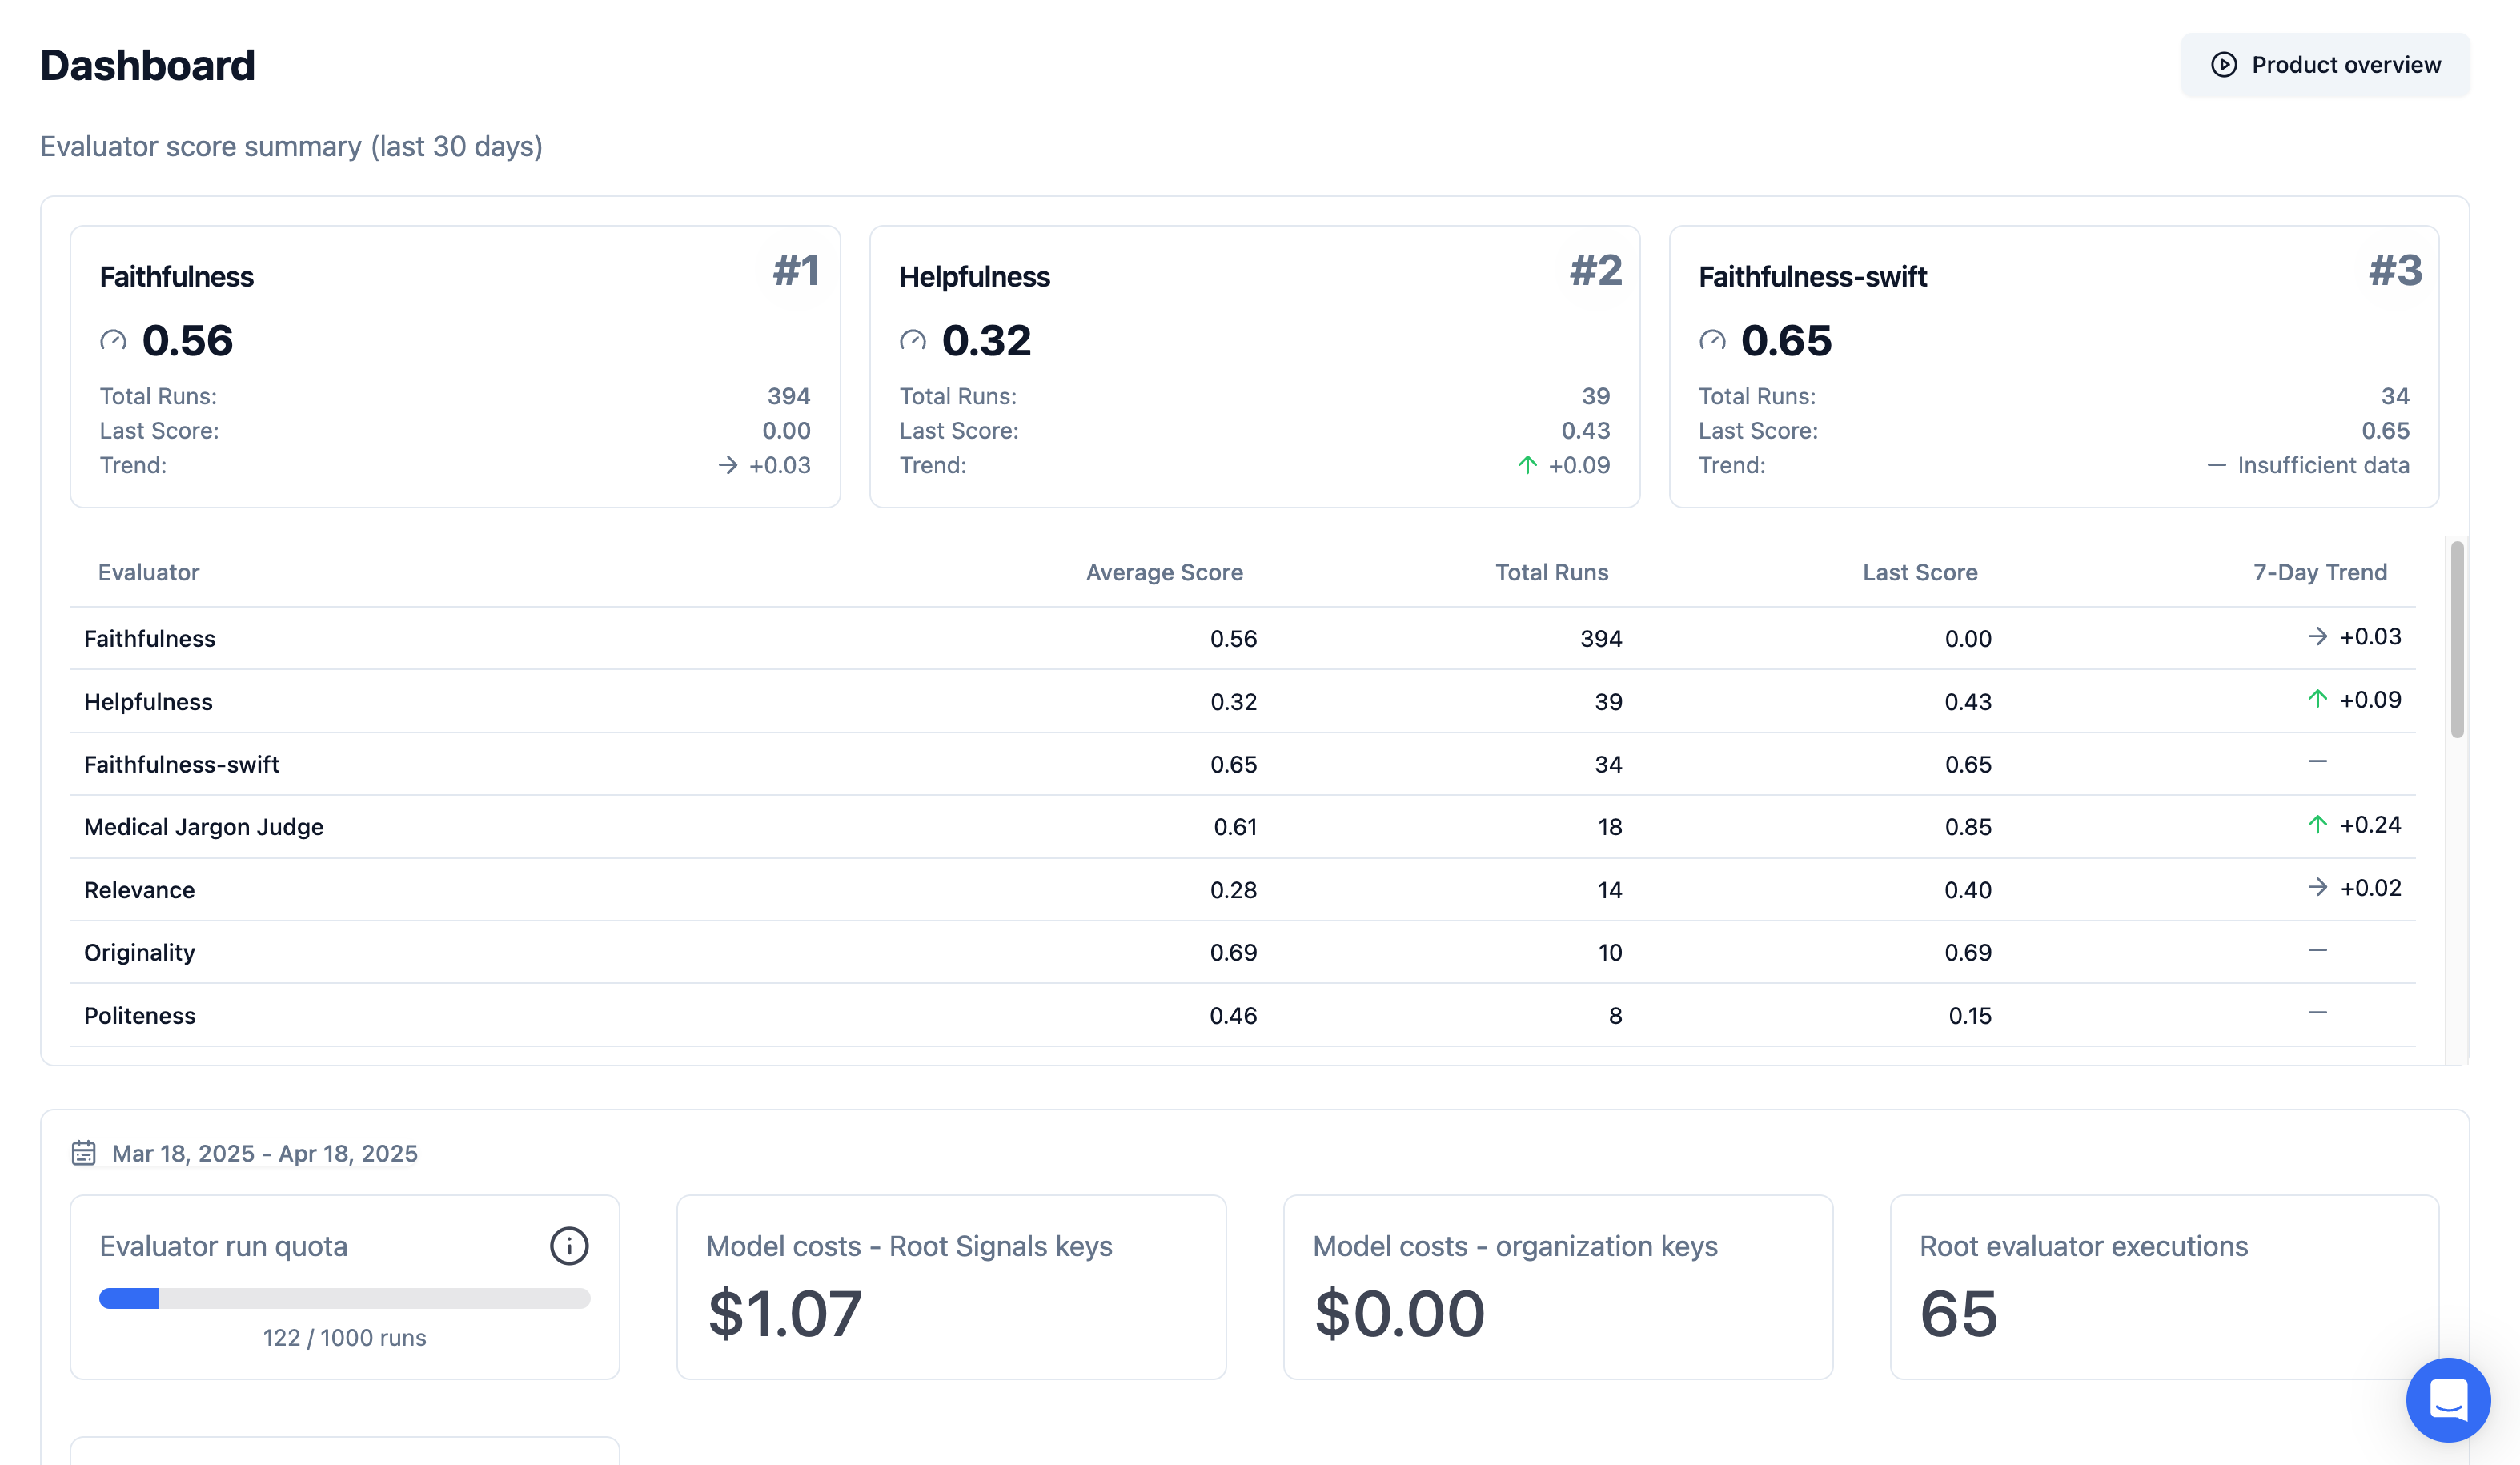Click the gauge icon beside Helpfulness 0.32
Viewport: 2520px width, 1465px height.
[912, 341]
